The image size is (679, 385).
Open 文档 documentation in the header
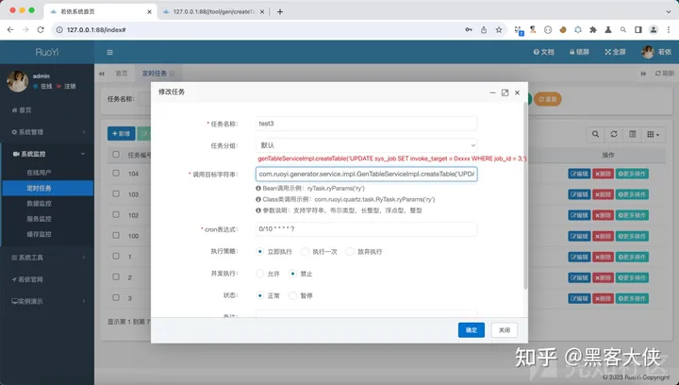pyautogui.click(x=544, y=52)
